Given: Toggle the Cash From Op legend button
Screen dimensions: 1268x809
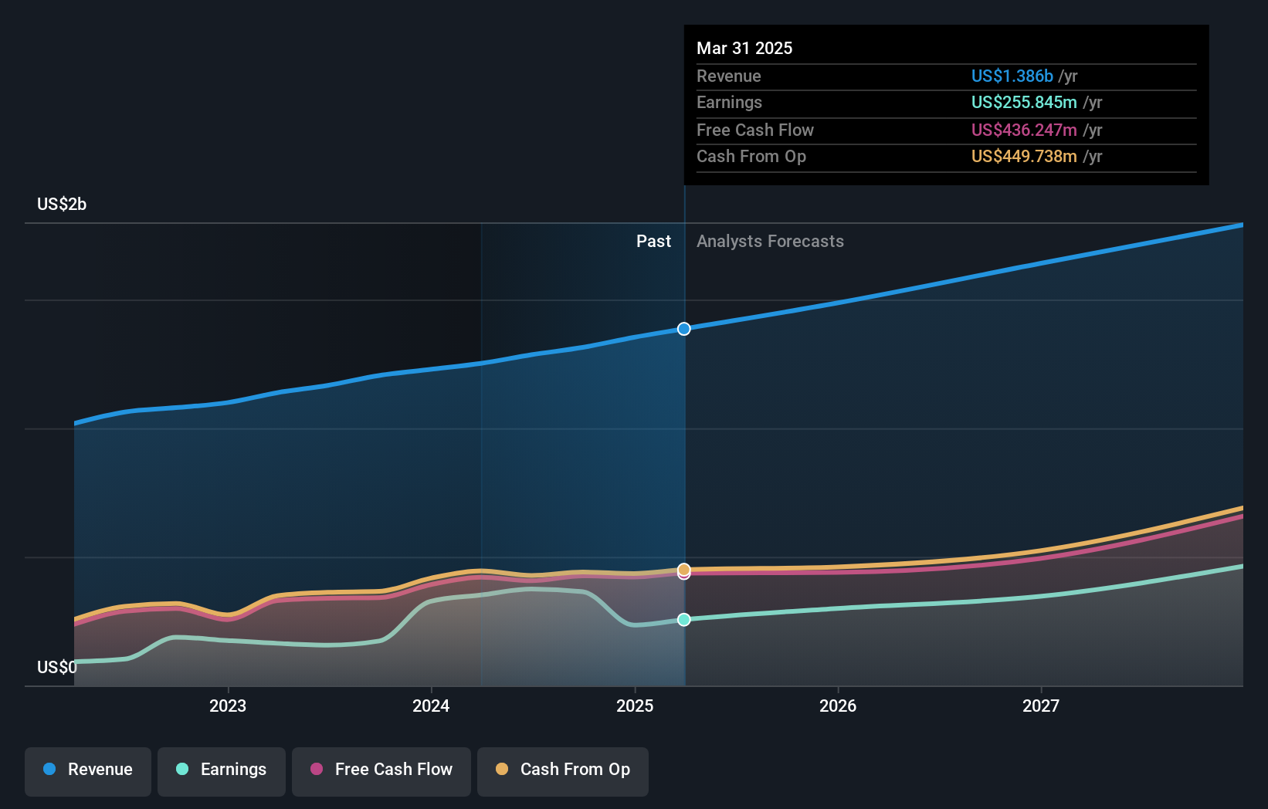Looking at the screenshot, I should tap(563, 771).
